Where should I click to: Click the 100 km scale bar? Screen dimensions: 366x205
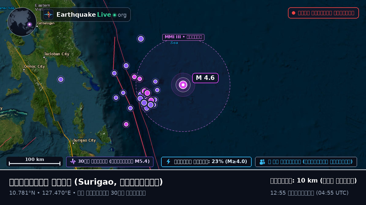tap(34, 162)
